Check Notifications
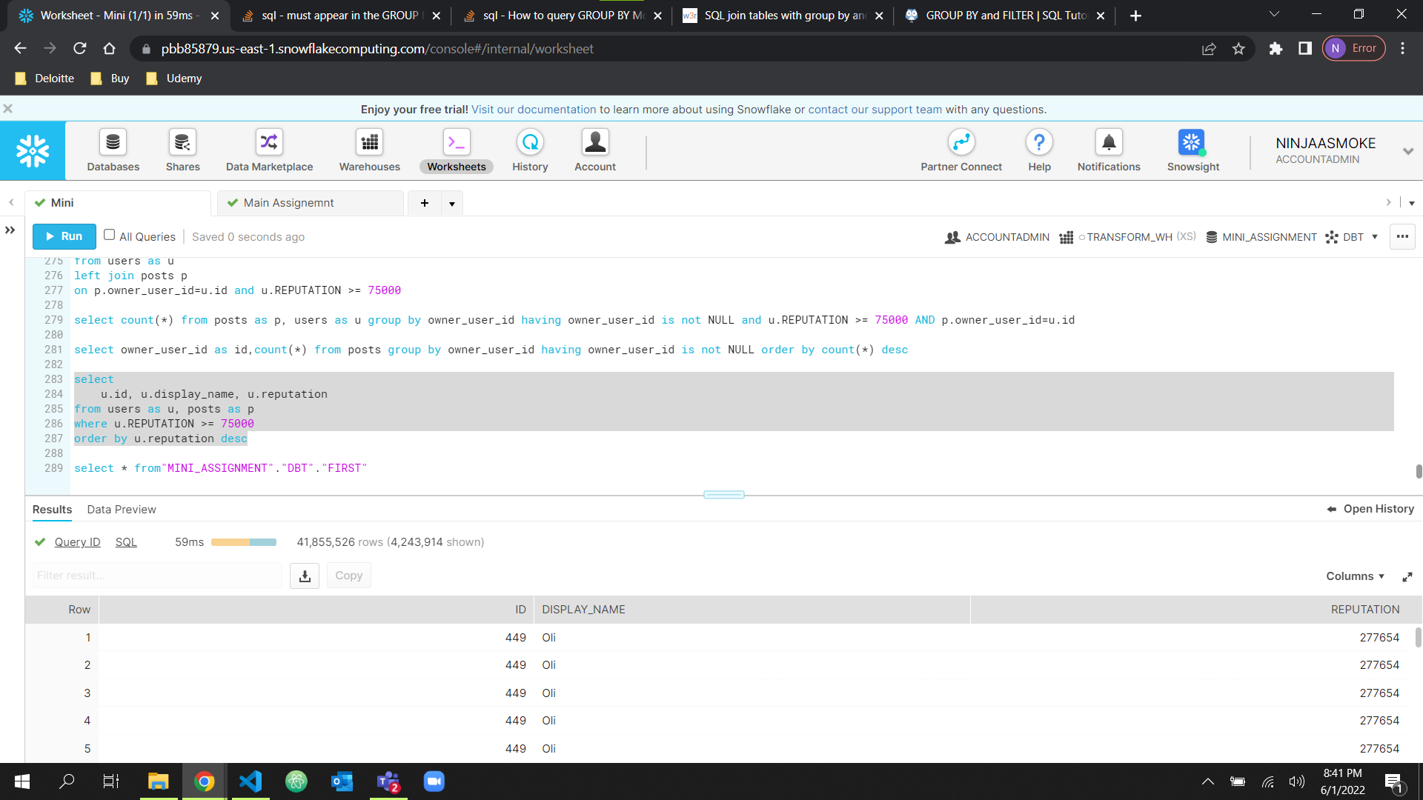 (1108, 150)
